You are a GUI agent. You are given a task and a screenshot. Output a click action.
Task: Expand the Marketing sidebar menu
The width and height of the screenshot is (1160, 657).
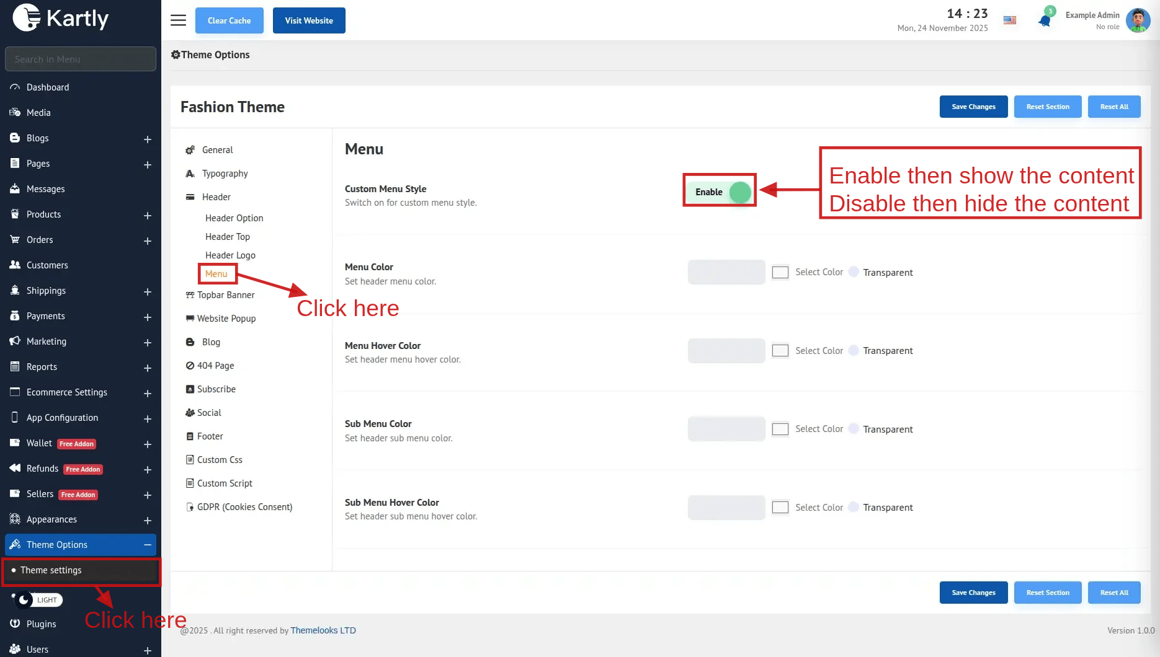[148, 342]
